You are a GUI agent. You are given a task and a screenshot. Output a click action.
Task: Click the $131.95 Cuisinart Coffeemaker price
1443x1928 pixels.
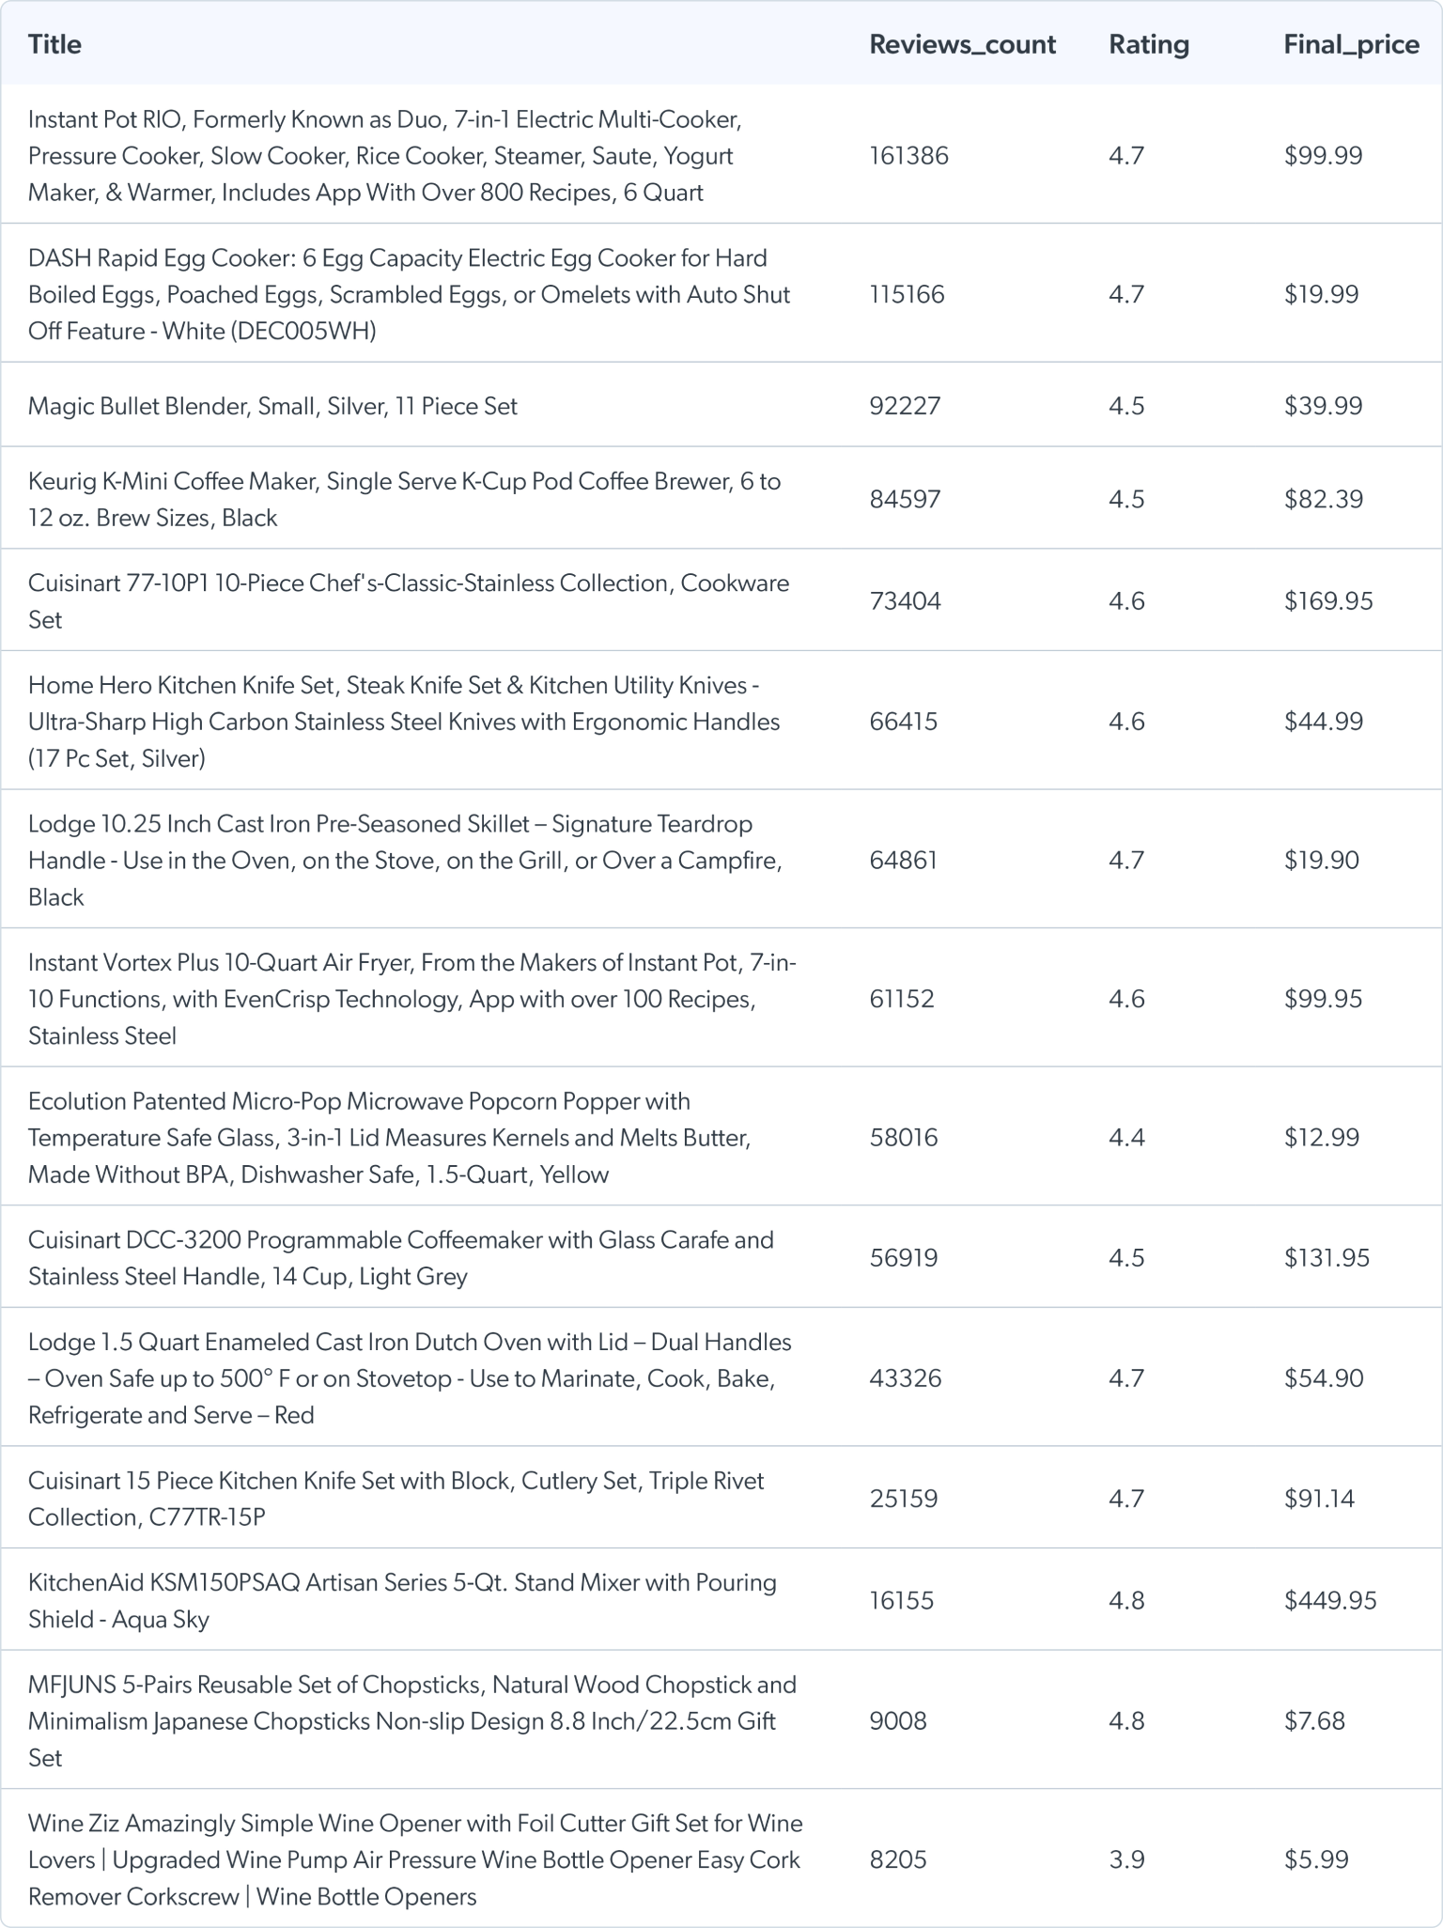tap(1327, 1258)
